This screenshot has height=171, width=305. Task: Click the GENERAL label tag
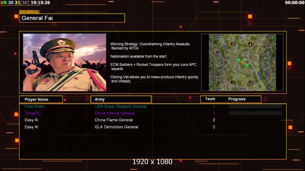29,12
